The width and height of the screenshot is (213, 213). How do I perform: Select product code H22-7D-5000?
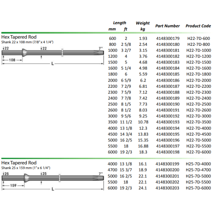[198, 140]
